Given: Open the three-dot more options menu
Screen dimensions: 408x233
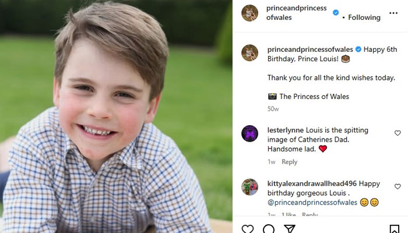Looking at the screenshot, I should coord(393,13).
